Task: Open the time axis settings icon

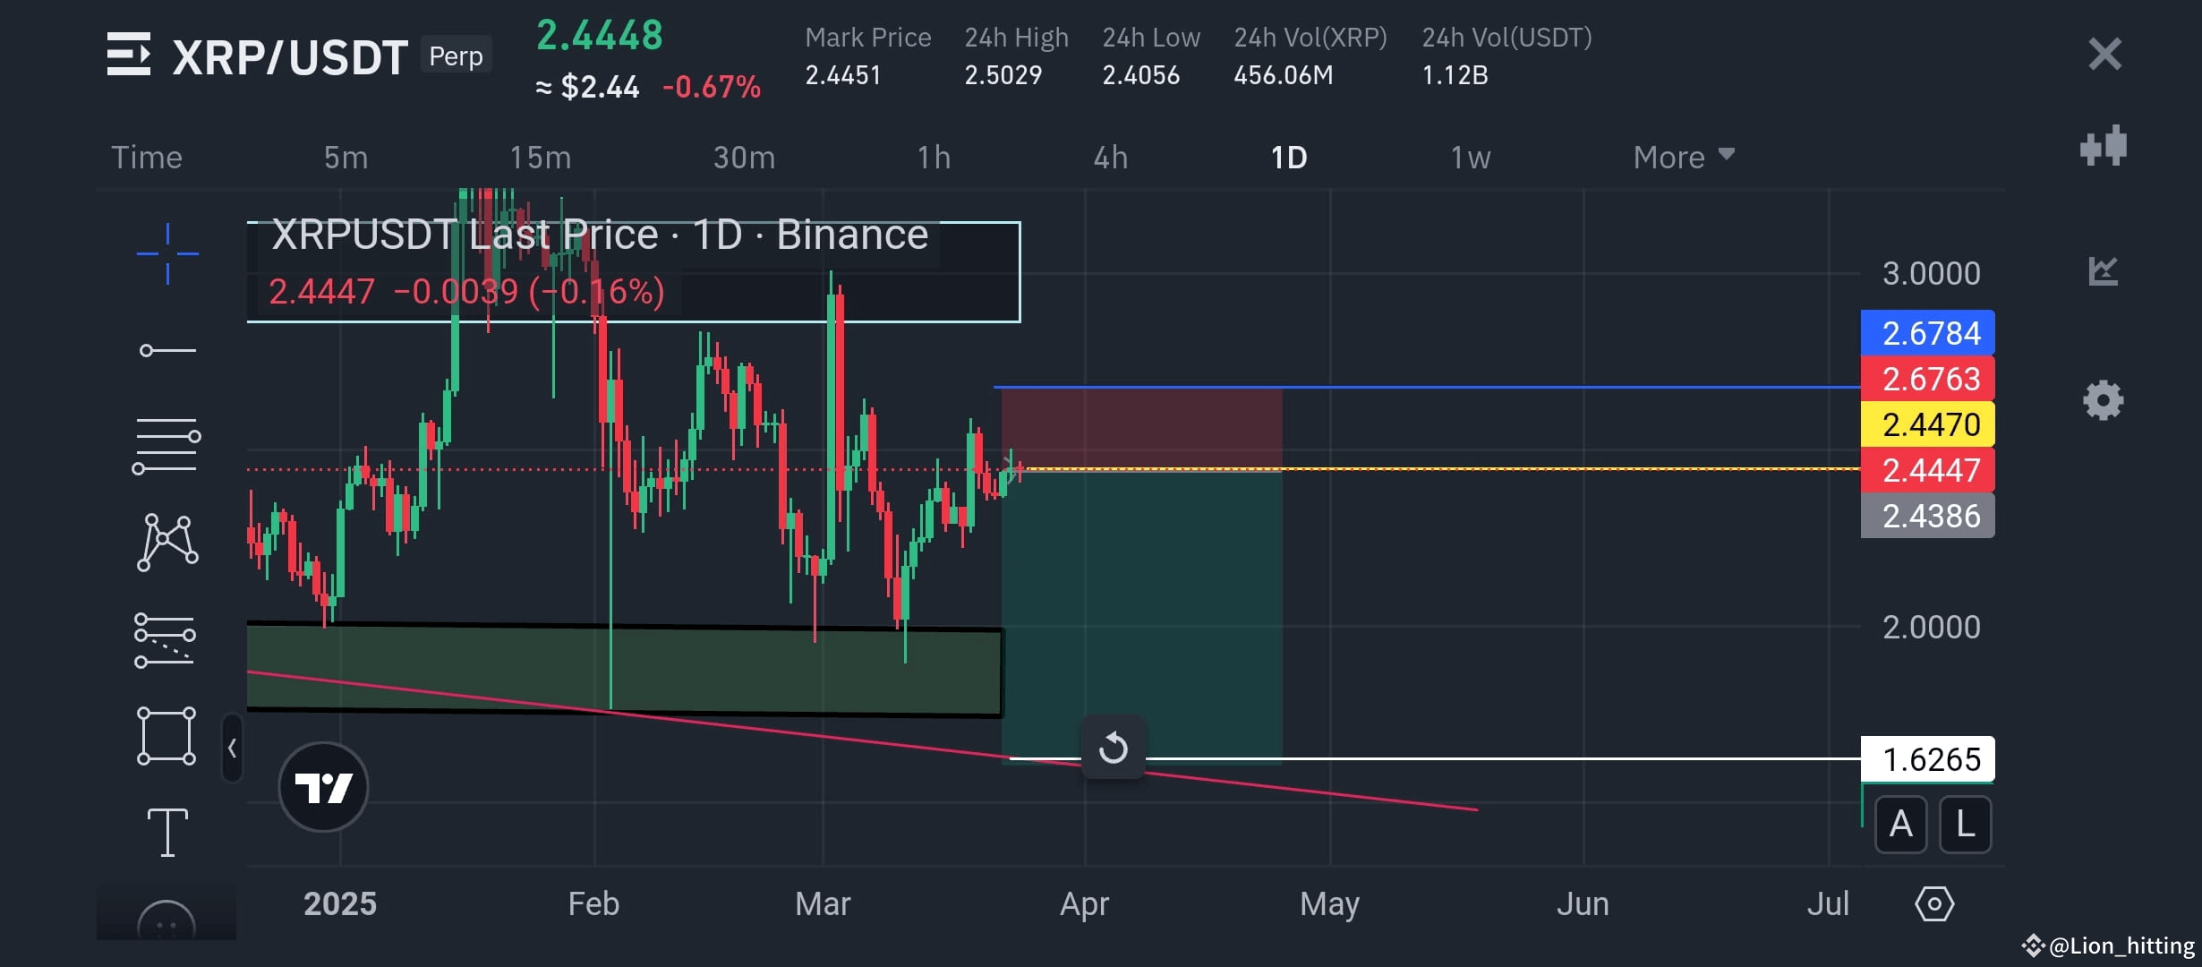Action: (x=1934, y=903)
